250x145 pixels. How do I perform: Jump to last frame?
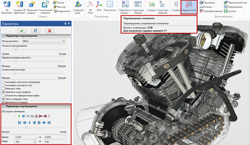point(49,123)
